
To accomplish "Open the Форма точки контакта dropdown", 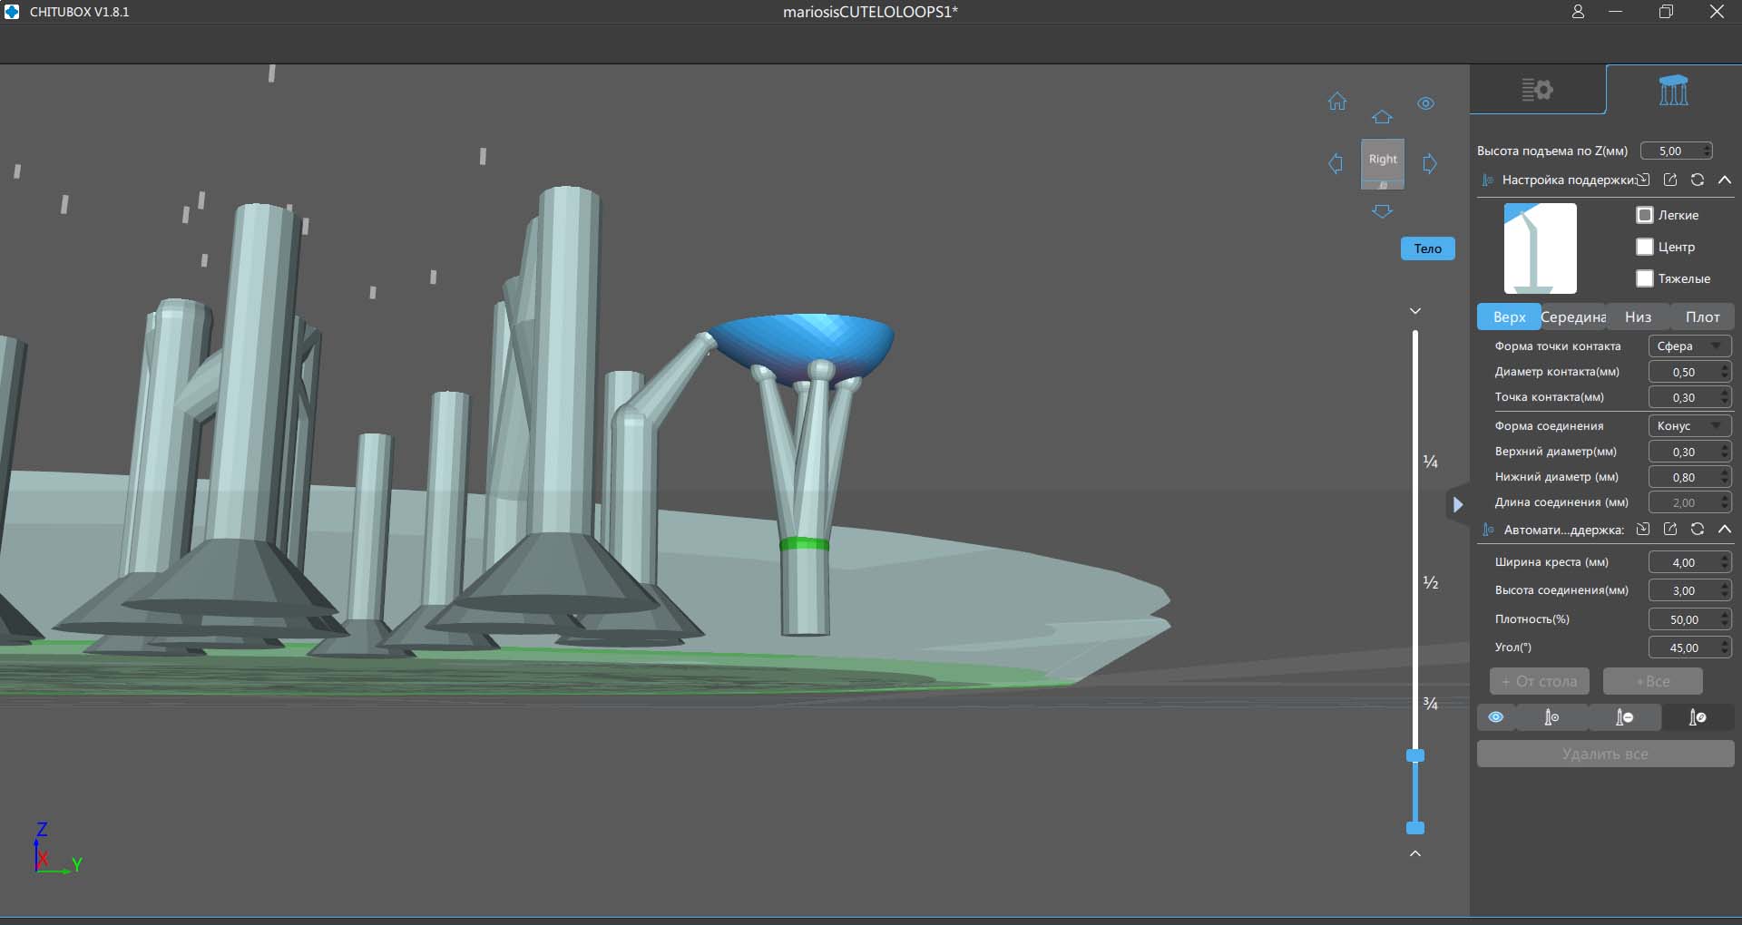I will [x=1689, y=346].
